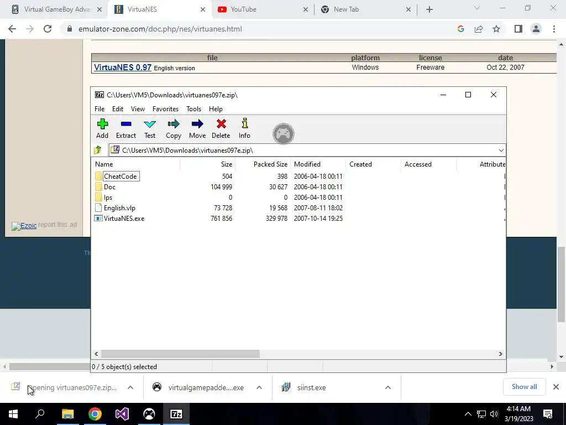The image size is (566, 425).
Task: Click the 7-Zip scroll left arrow
Action: point(96,354)
